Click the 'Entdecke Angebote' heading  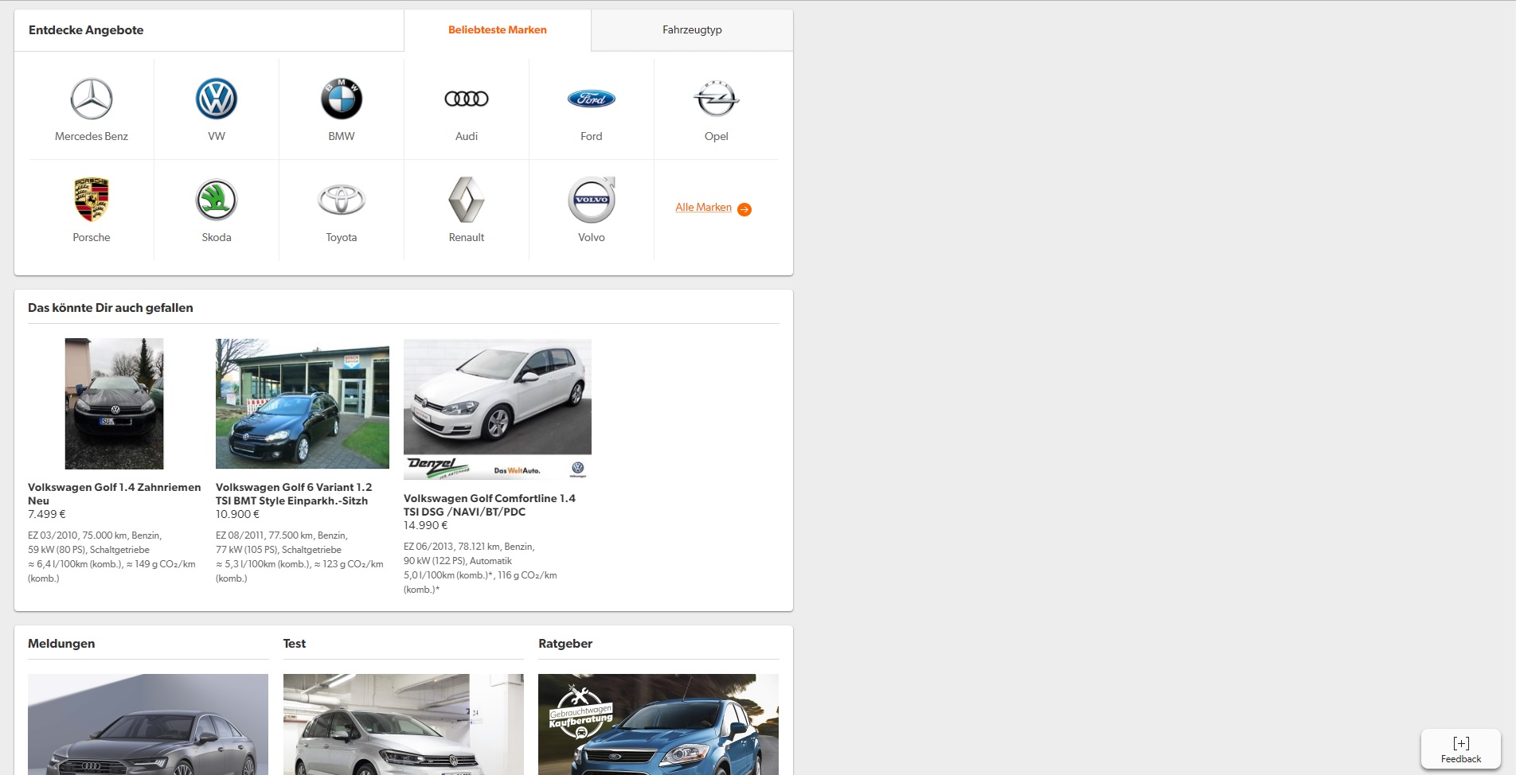point(86,30)
